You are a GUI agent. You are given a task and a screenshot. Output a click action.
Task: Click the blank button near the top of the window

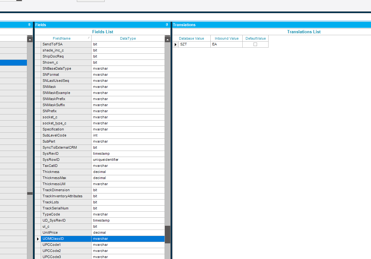tap(91, 1)
